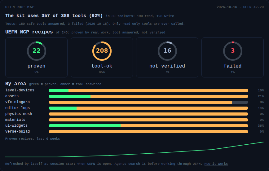Click the 1% label under failed

coord(233,72)
